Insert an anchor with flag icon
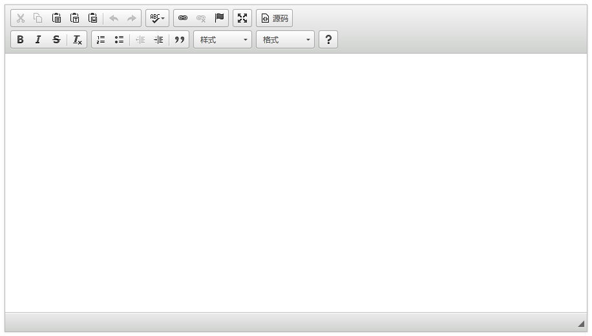Image resolution: width=592 pixels, height=336 pixels. pyautogui.click(x=219, y=18)
